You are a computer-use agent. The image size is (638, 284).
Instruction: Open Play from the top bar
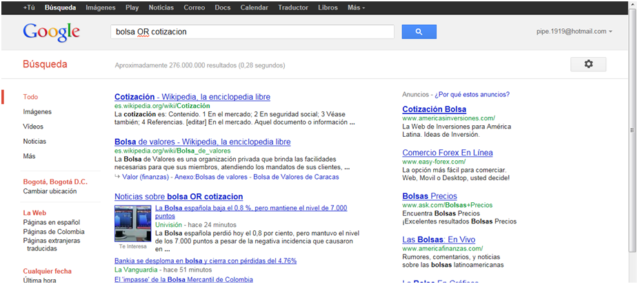(132, 8)
